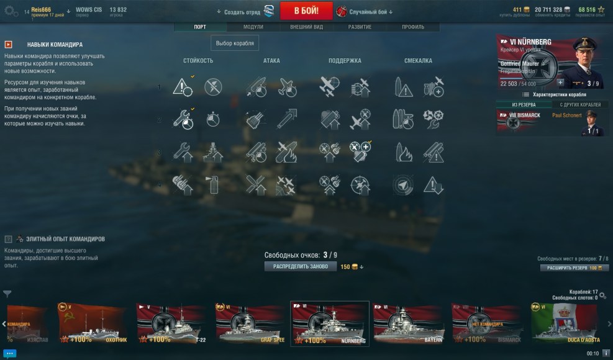Select the Graf Spee ship thumbnail
This screenshot has height=360, width=613.
(x=250, y=323)
